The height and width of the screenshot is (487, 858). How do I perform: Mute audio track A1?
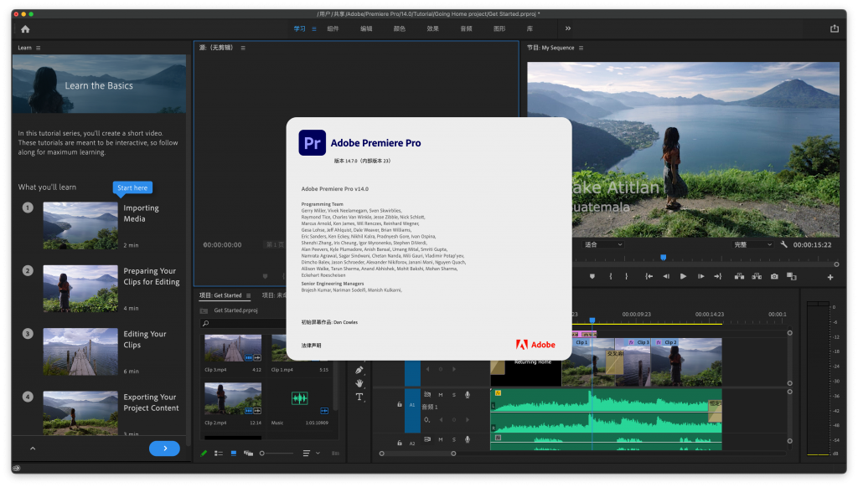(x=441, y=395)
